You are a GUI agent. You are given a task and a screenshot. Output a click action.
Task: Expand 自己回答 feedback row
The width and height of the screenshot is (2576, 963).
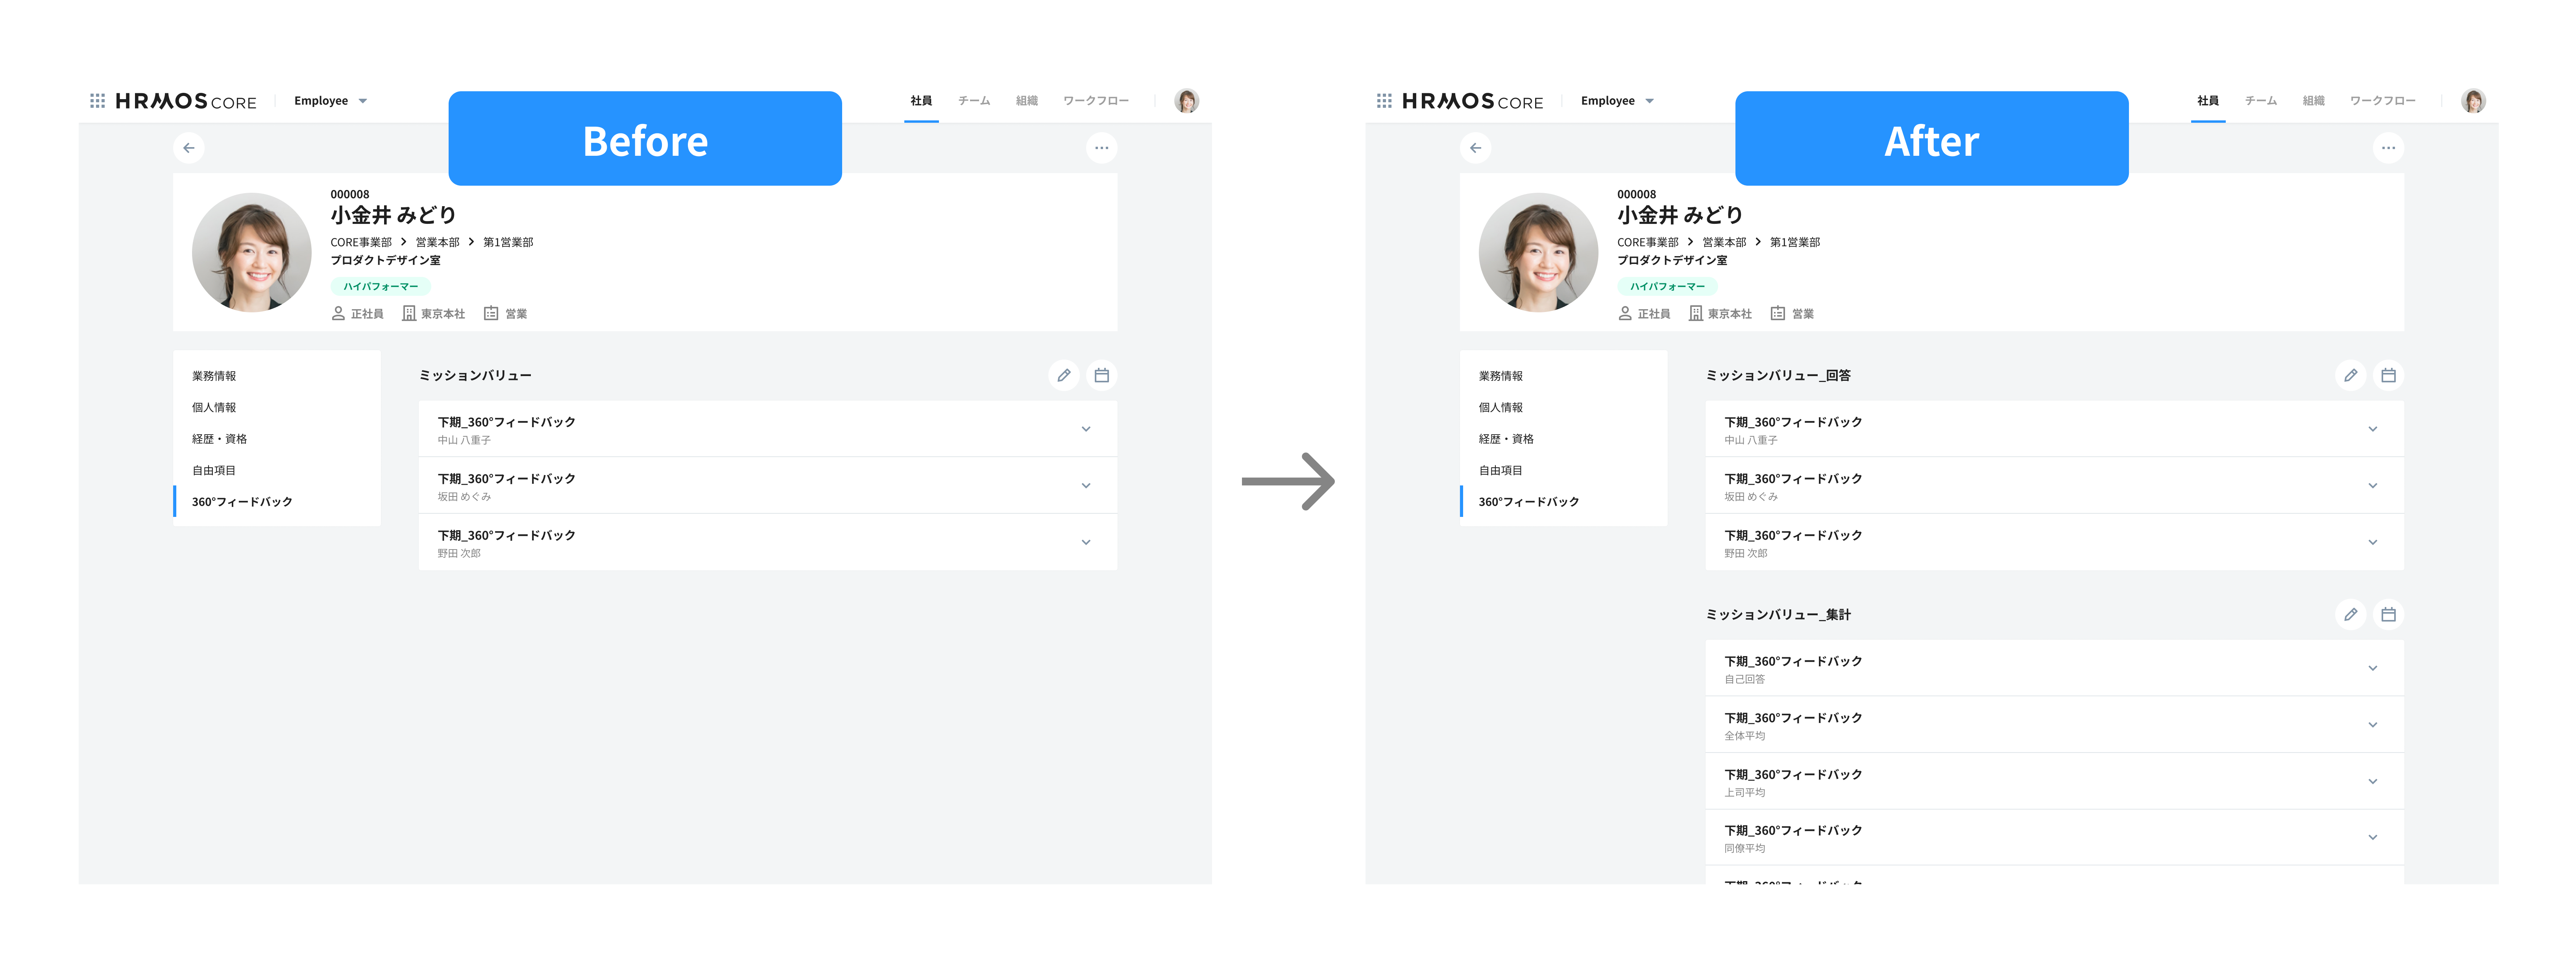point(2372,668)
